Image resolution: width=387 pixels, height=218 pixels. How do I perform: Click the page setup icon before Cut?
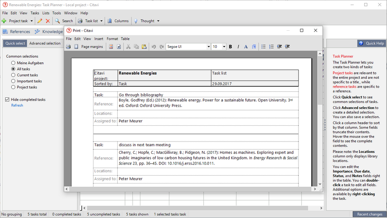pos(119,47)
